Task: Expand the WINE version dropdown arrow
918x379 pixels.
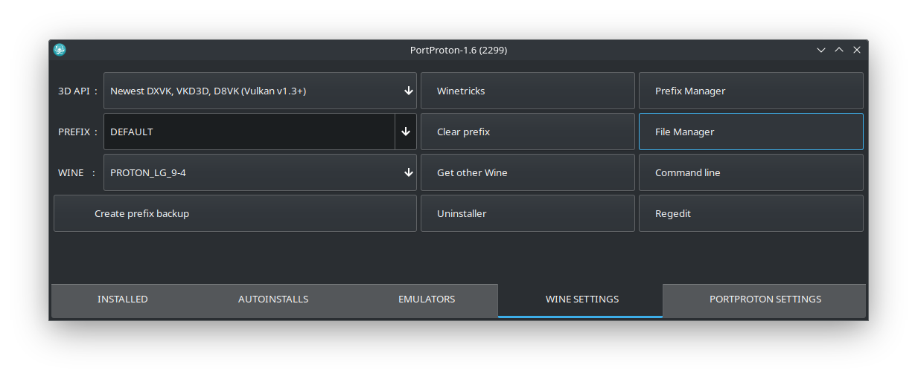Action: pyautogui.click(x=408, y=172)
